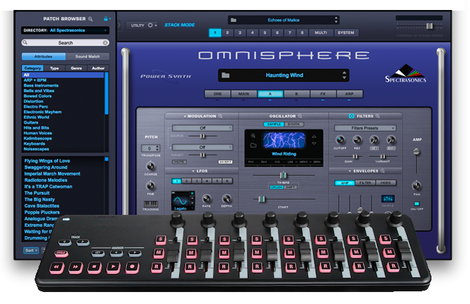Open soundsource zoom icon in oscillator display
The width and height of the screenshot is (470, 304).
pyautogui.click(x=253, y=136)
